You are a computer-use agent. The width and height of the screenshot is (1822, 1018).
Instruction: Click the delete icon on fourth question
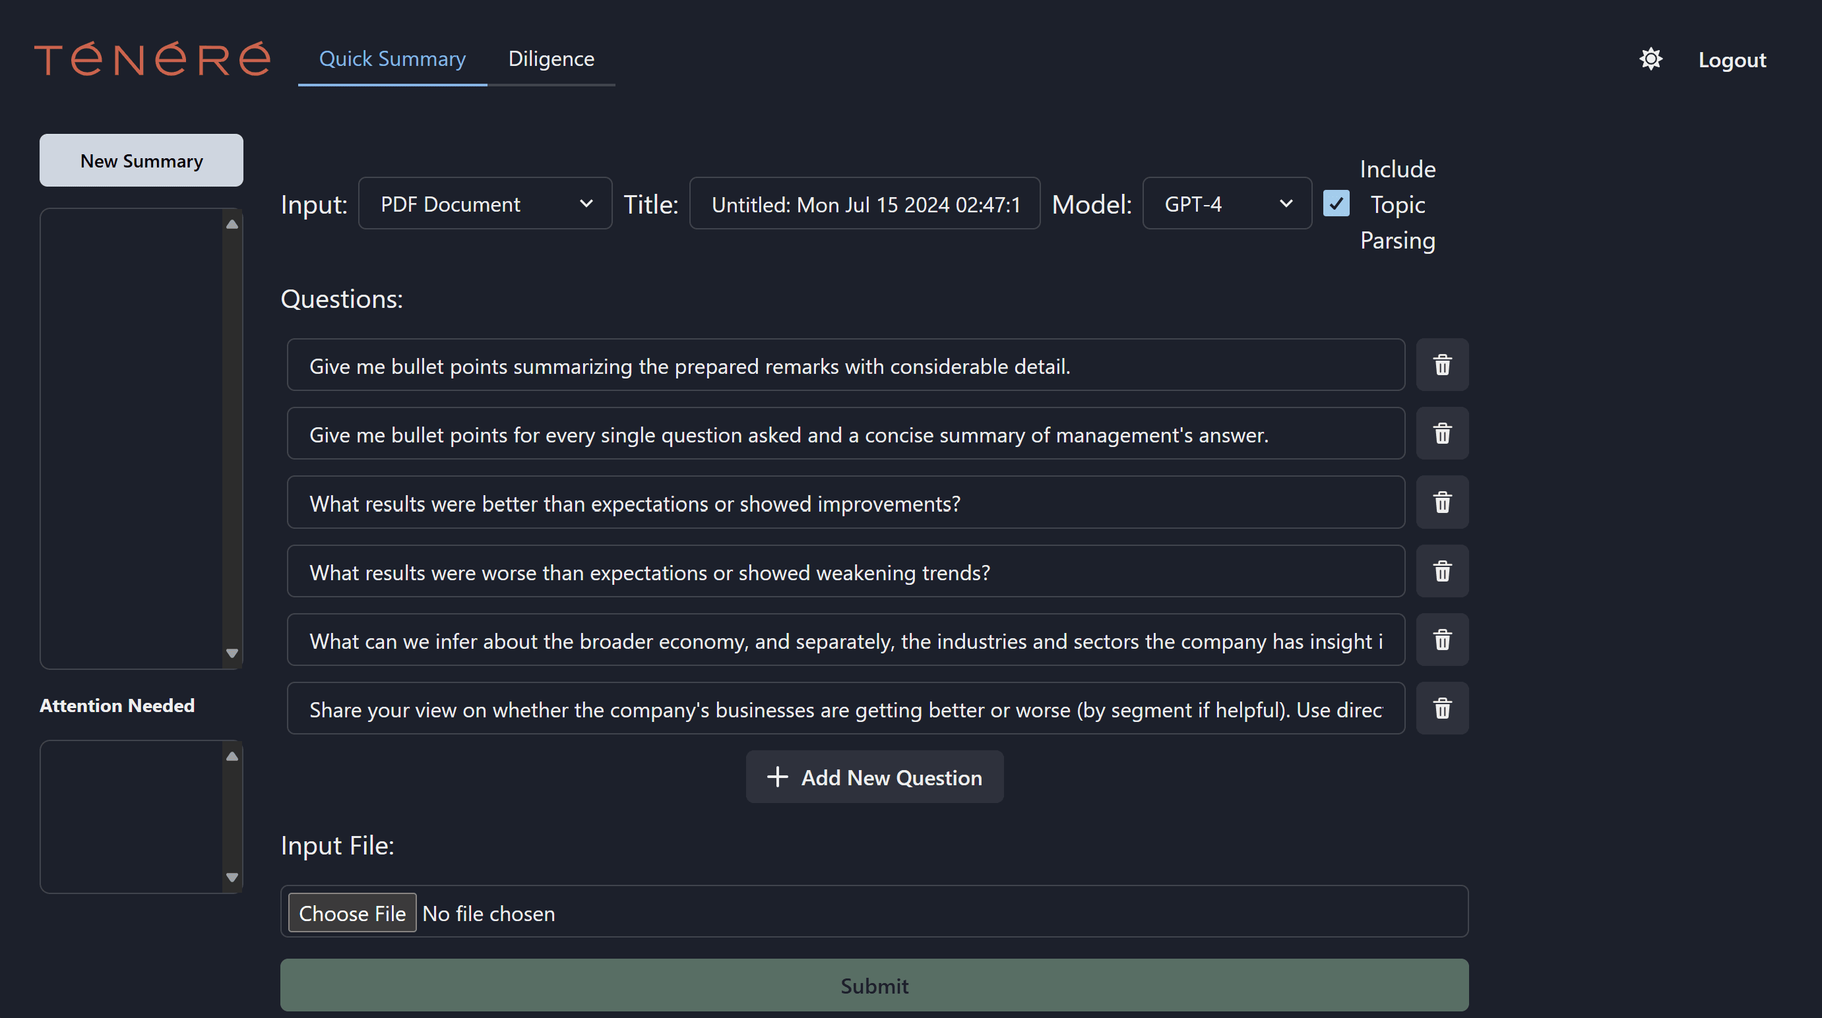tap(1441, 570)
